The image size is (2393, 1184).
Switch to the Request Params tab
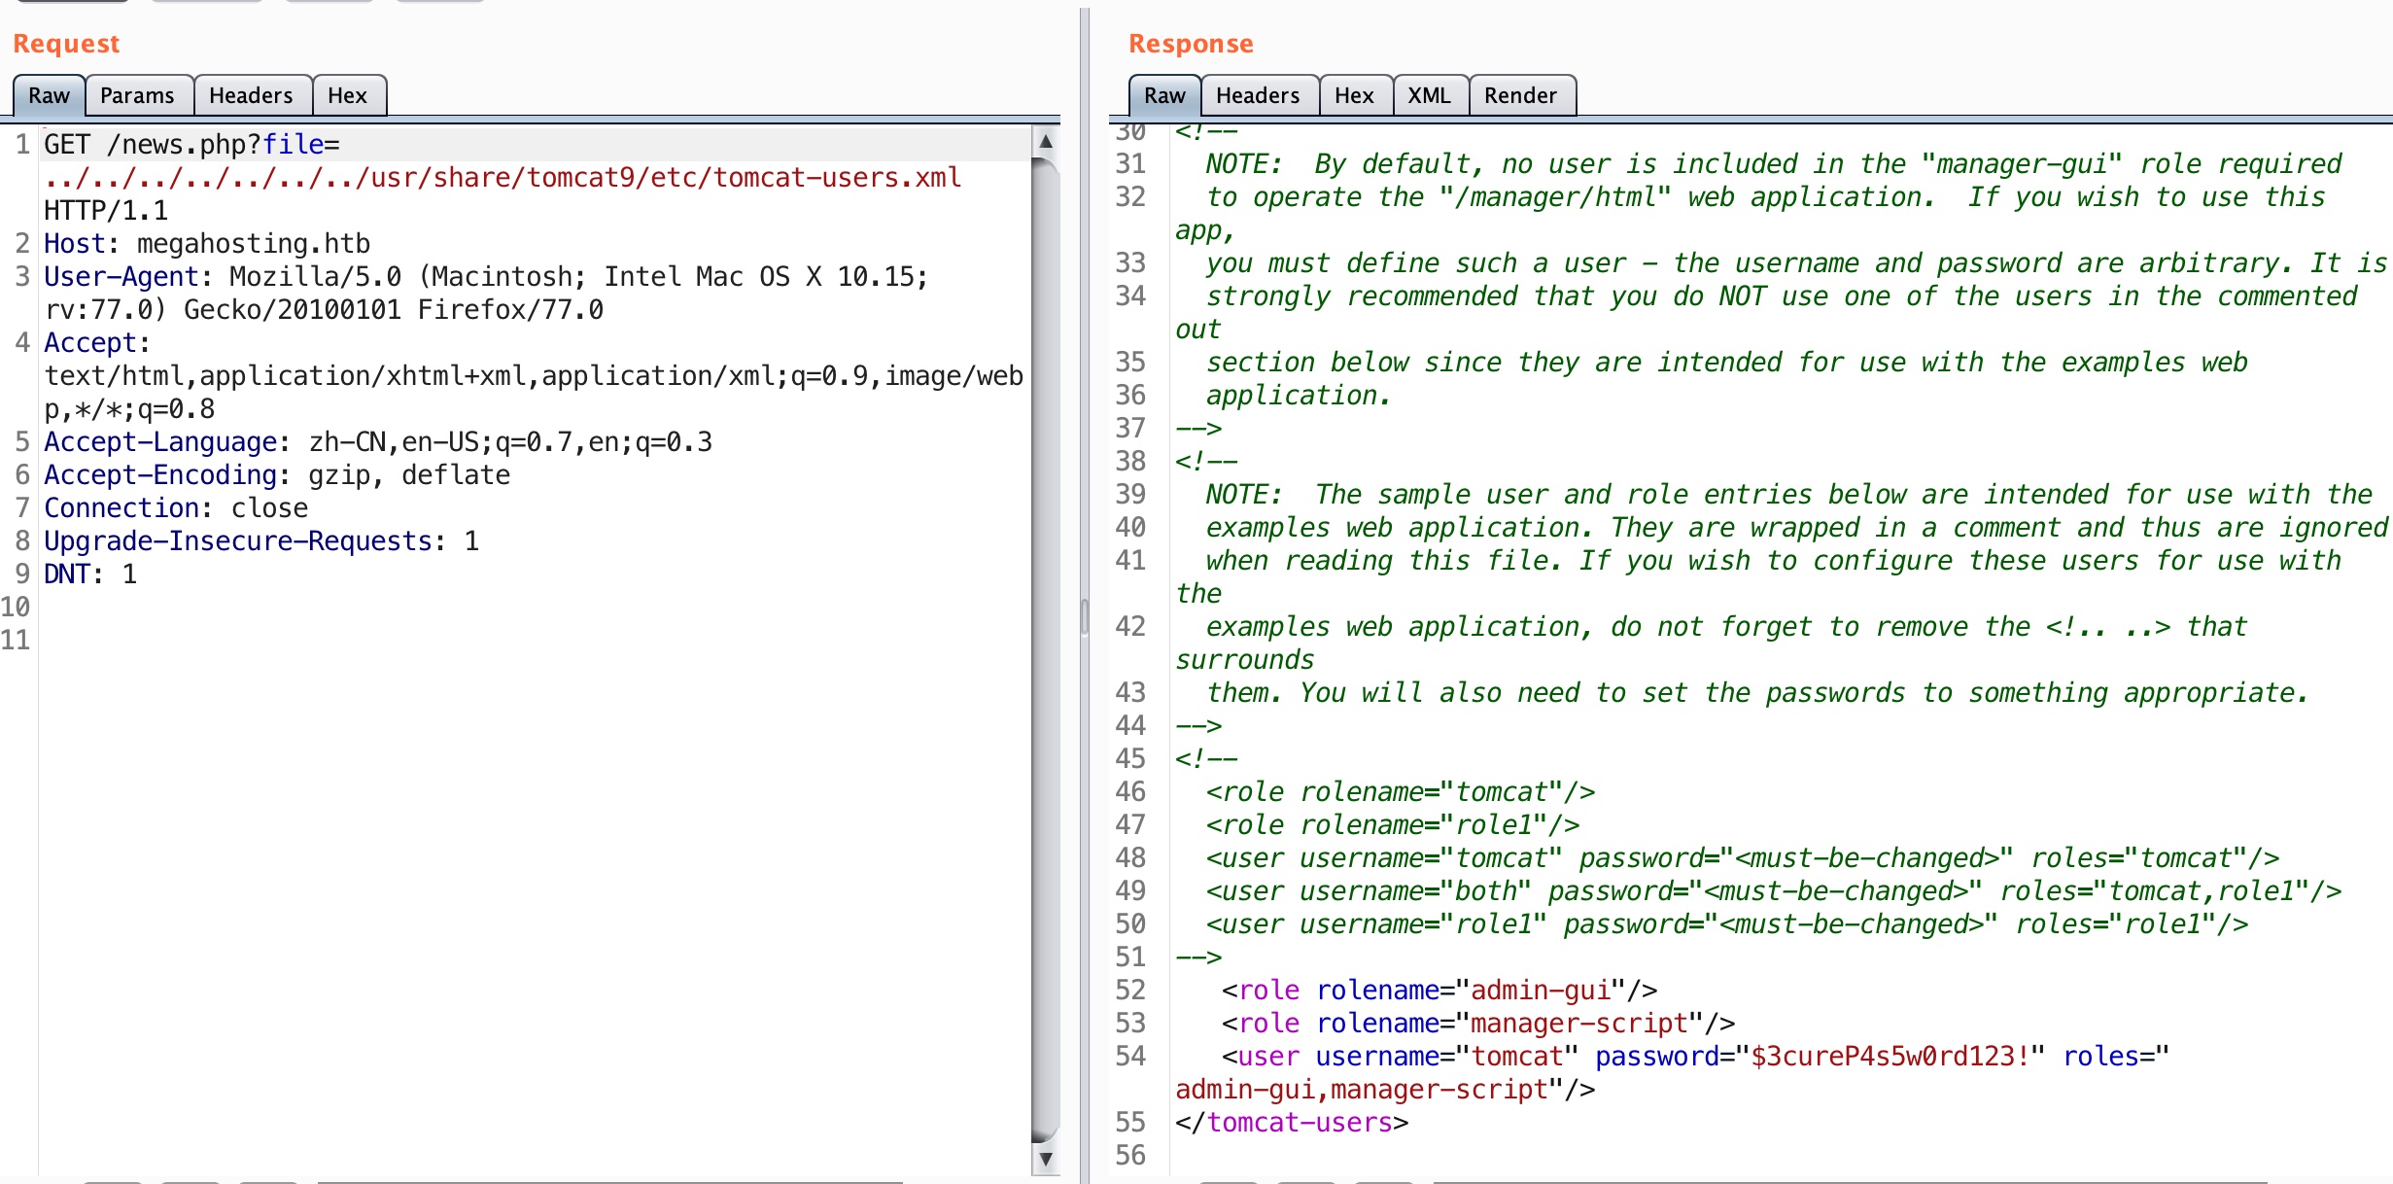pos(137,95)
